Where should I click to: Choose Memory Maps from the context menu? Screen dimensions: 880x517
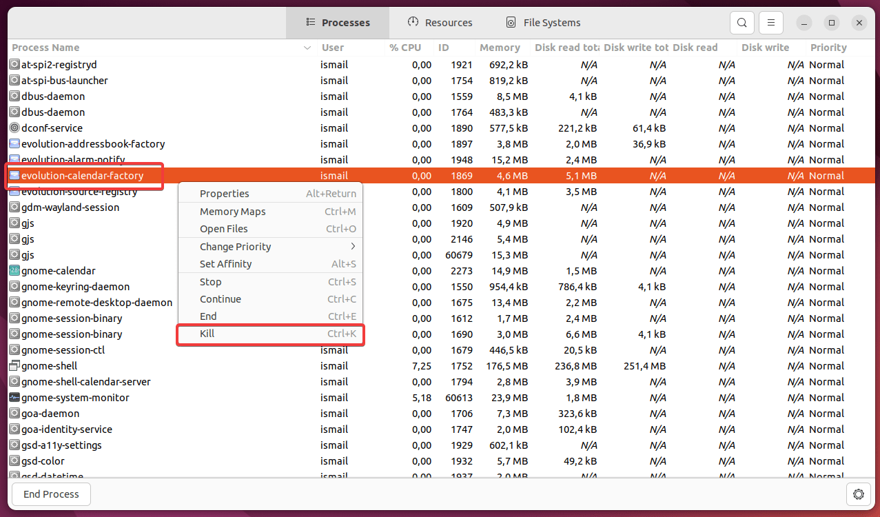(x=269, y=211)
